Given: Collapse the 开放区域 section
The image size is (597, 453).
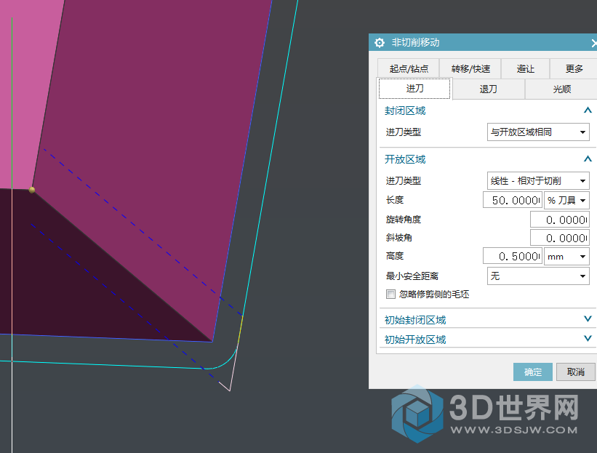Looking at the screenshot, I should [x=588, y=159].
